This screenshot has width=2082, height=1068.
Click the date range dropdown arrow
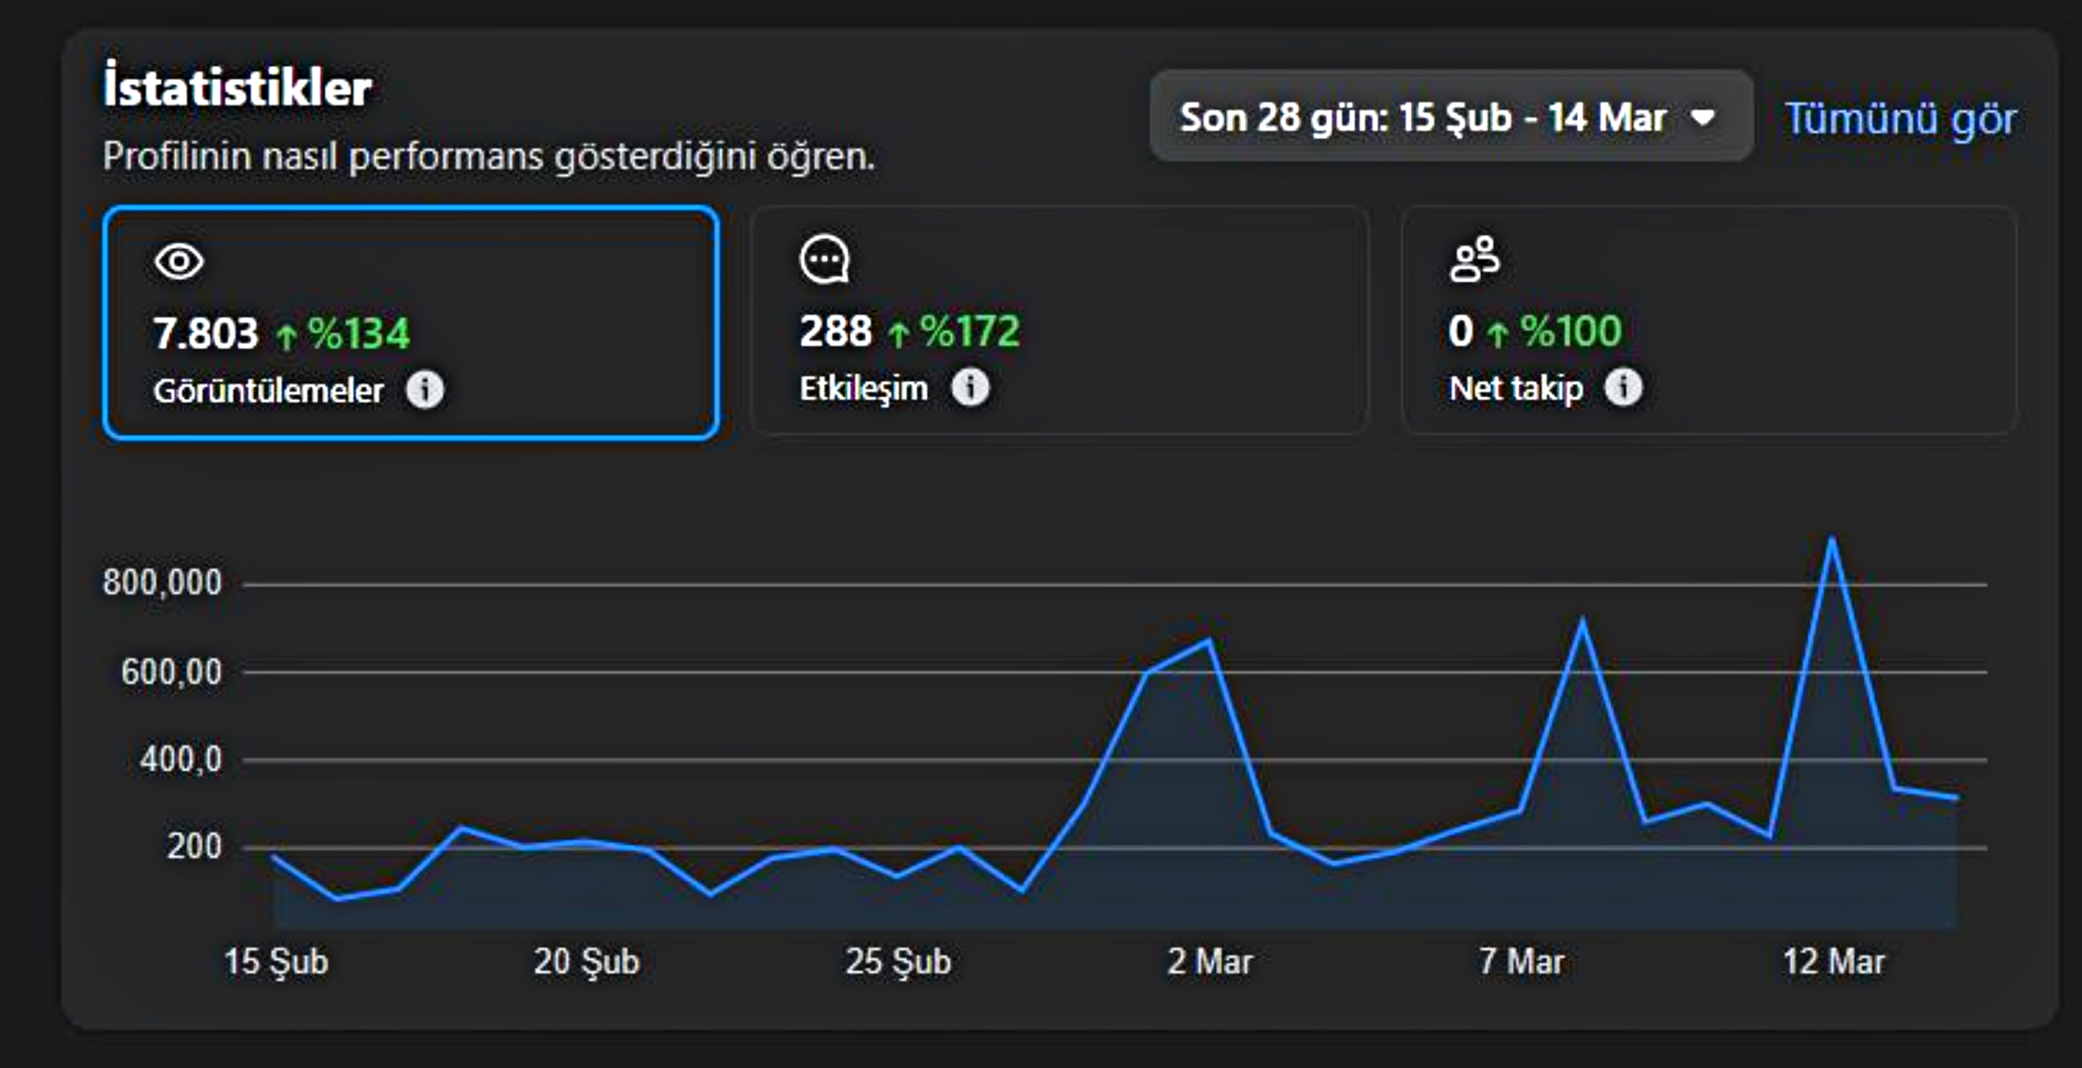click(1703, 117)
